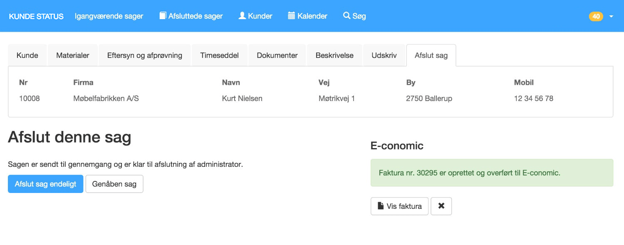Expand the user dropdown caret

pyautogui.click(x=611, y=16)
